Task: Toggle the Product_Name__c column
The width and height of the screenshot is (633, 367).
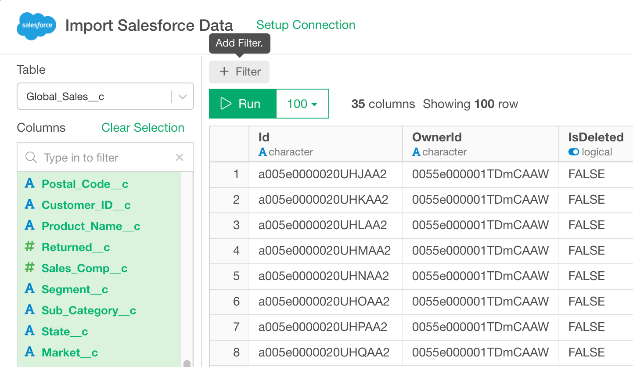Action: coord(99,226)
